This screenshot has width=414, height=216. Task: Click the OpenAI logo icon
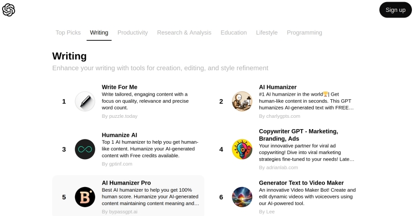click(x=9, y=10)
